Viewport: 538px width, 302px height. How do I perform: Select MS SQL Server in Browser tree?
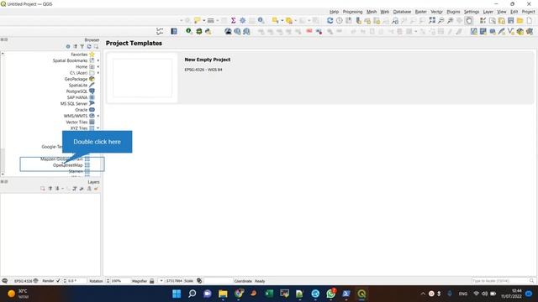pos(74,104)
